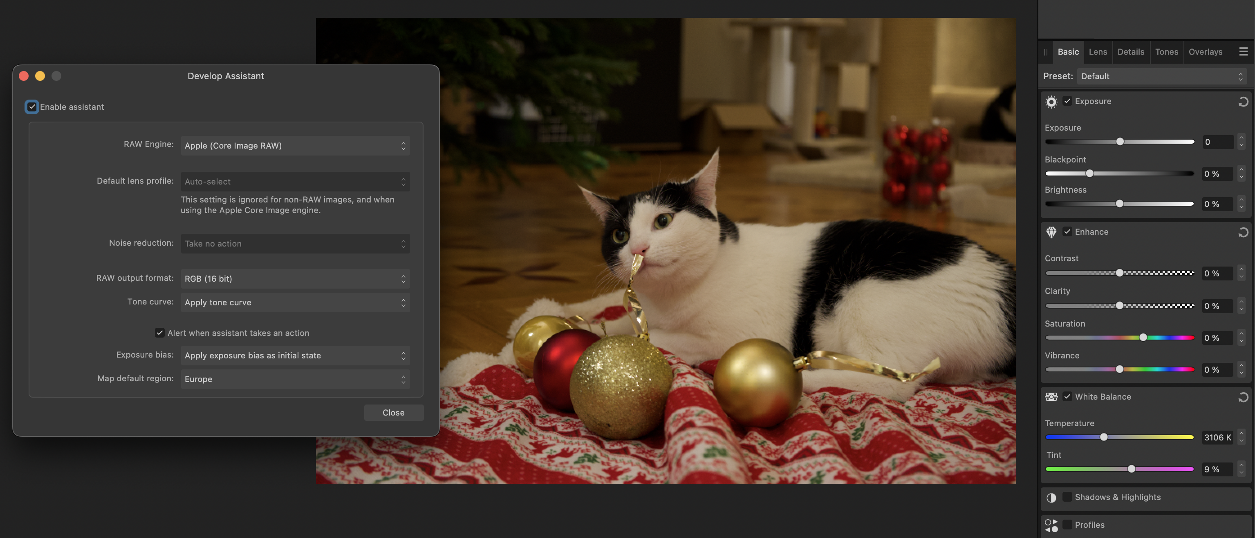This screenshot has width=1255, height=538.
Task: Switch to the Details tab
Action: (1131, 51)
